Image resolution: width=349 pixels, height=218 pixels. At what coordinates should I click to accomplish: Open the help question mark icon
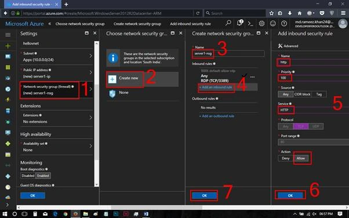pos(284,23)
